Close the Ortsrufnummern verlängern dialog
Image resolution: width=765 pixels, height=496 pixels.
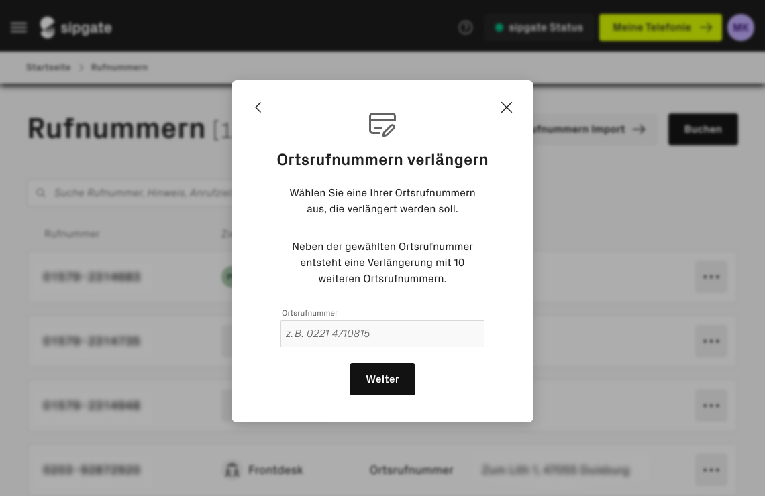point(507,107)
